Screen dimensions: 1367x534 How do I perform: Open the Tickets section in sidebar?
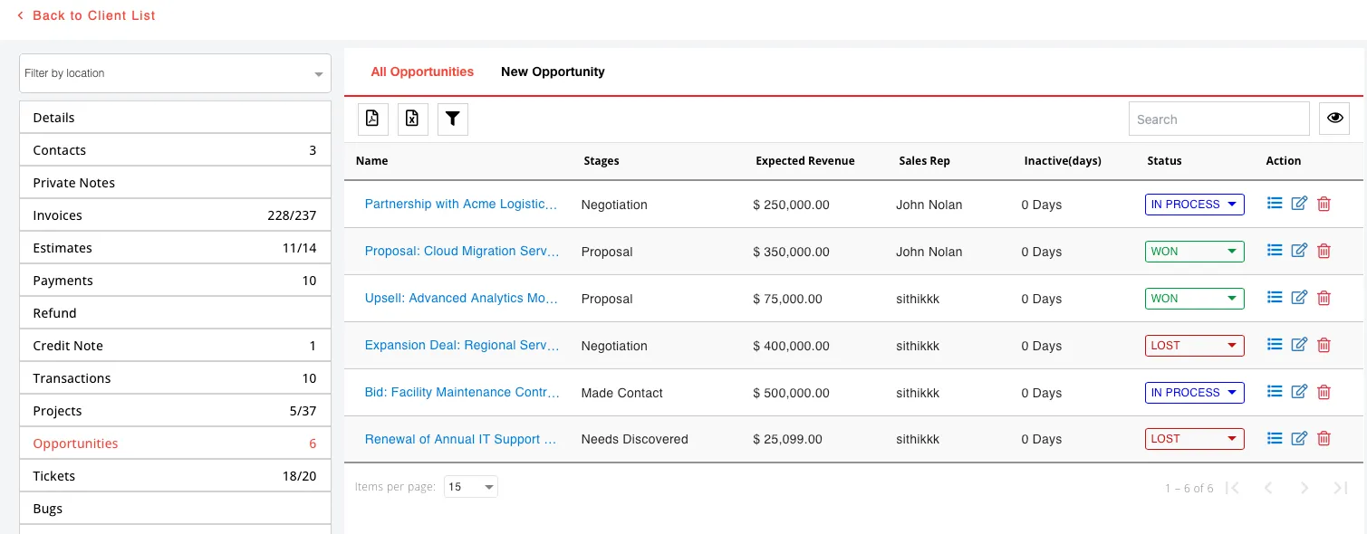pos(175,476)
